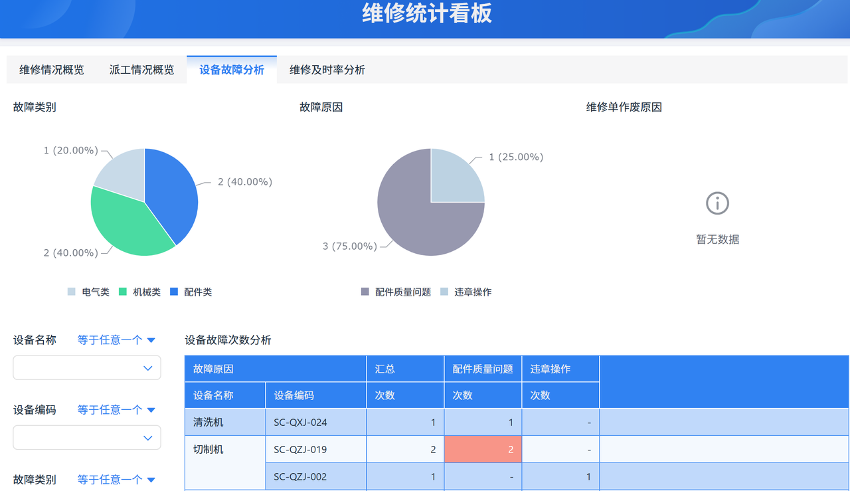Click the 维修统计看板 page title
The height and width of the screenshot is (491, 850).
pos(427,13)
